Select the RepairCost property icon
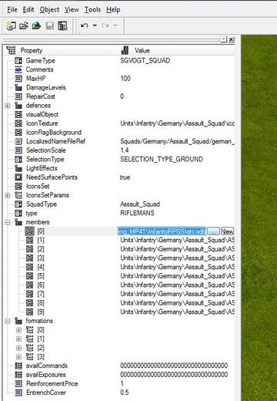This screenshot has width=277, height=401. pyautogui.click(x=18, y=96)
